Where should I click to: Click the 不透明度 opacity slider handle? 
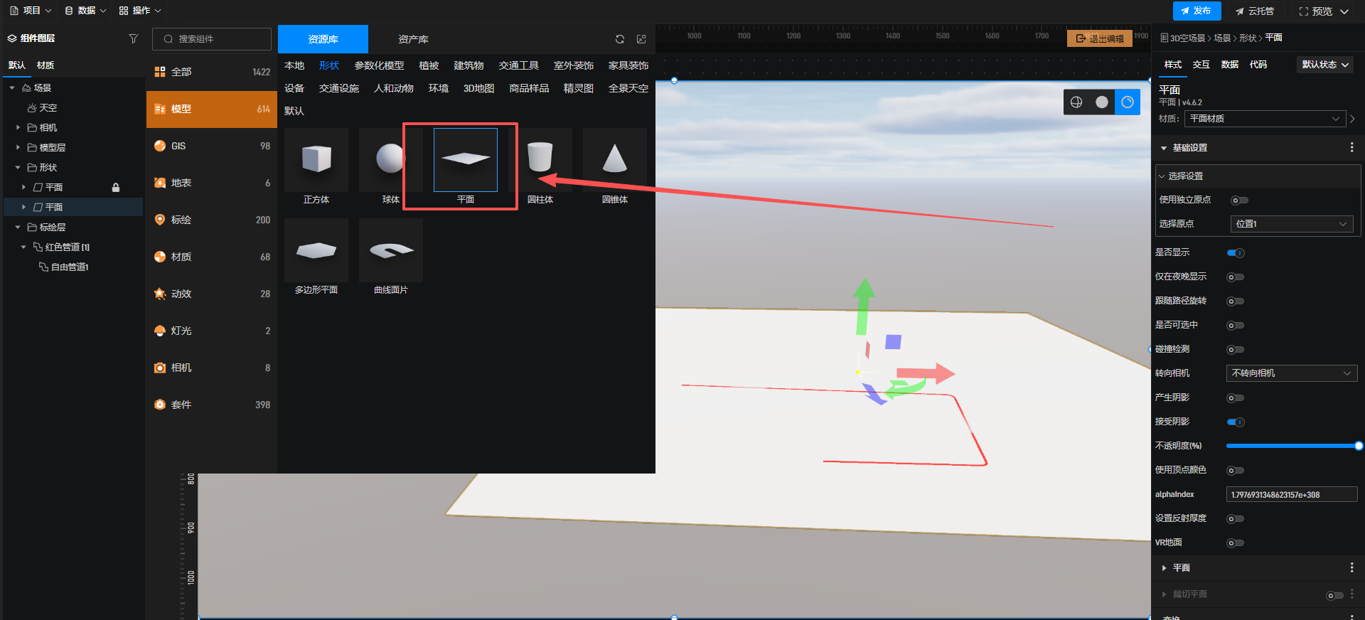(x=1358, y=446)
